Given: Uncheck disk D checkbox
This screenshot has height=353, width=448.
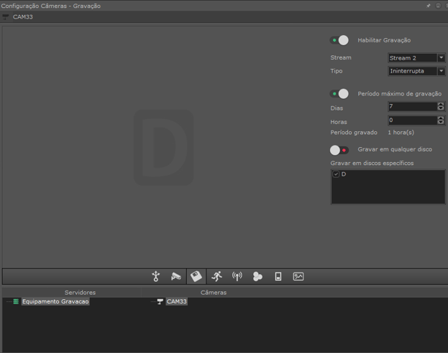Looking at the screenshot, I should 336,174.
